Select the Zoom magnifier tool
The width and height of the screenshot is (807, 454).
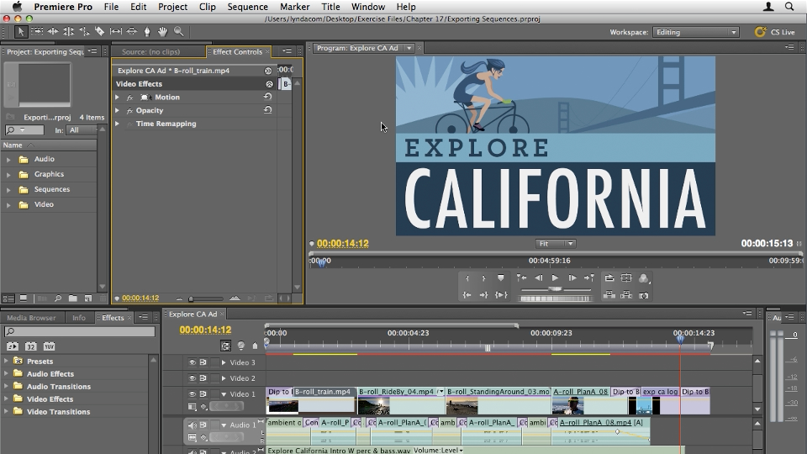(x=178, y=31)
